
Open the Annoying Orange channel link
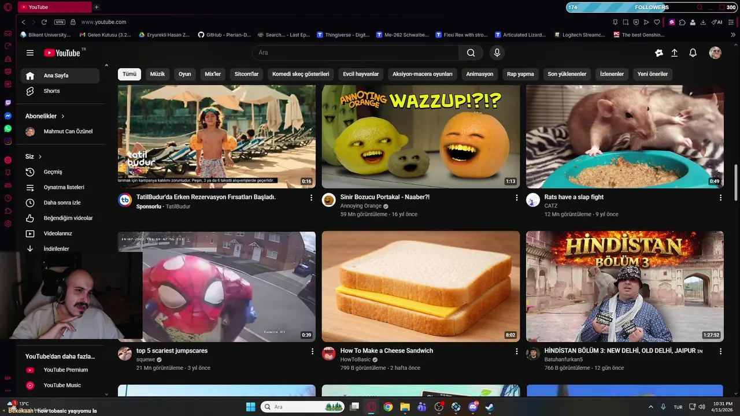pos(361,206)
